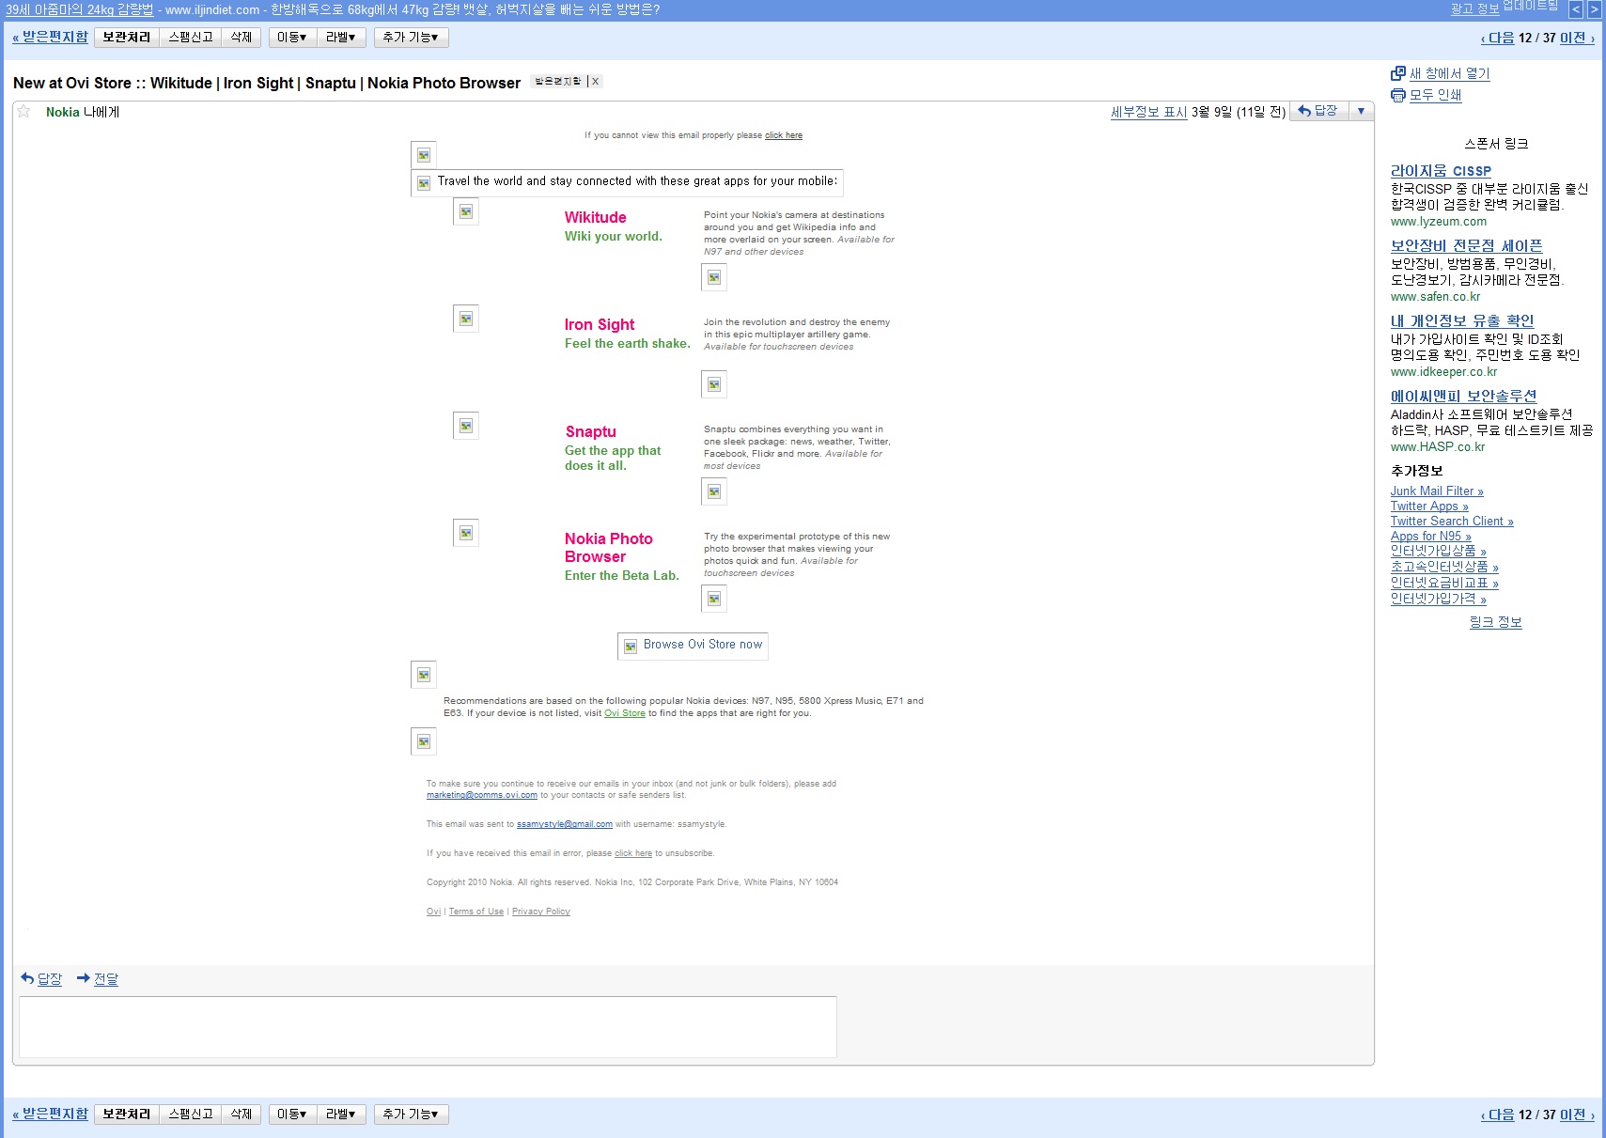
Task: Click the top banner diet ad link
Action: click(80, 9)
